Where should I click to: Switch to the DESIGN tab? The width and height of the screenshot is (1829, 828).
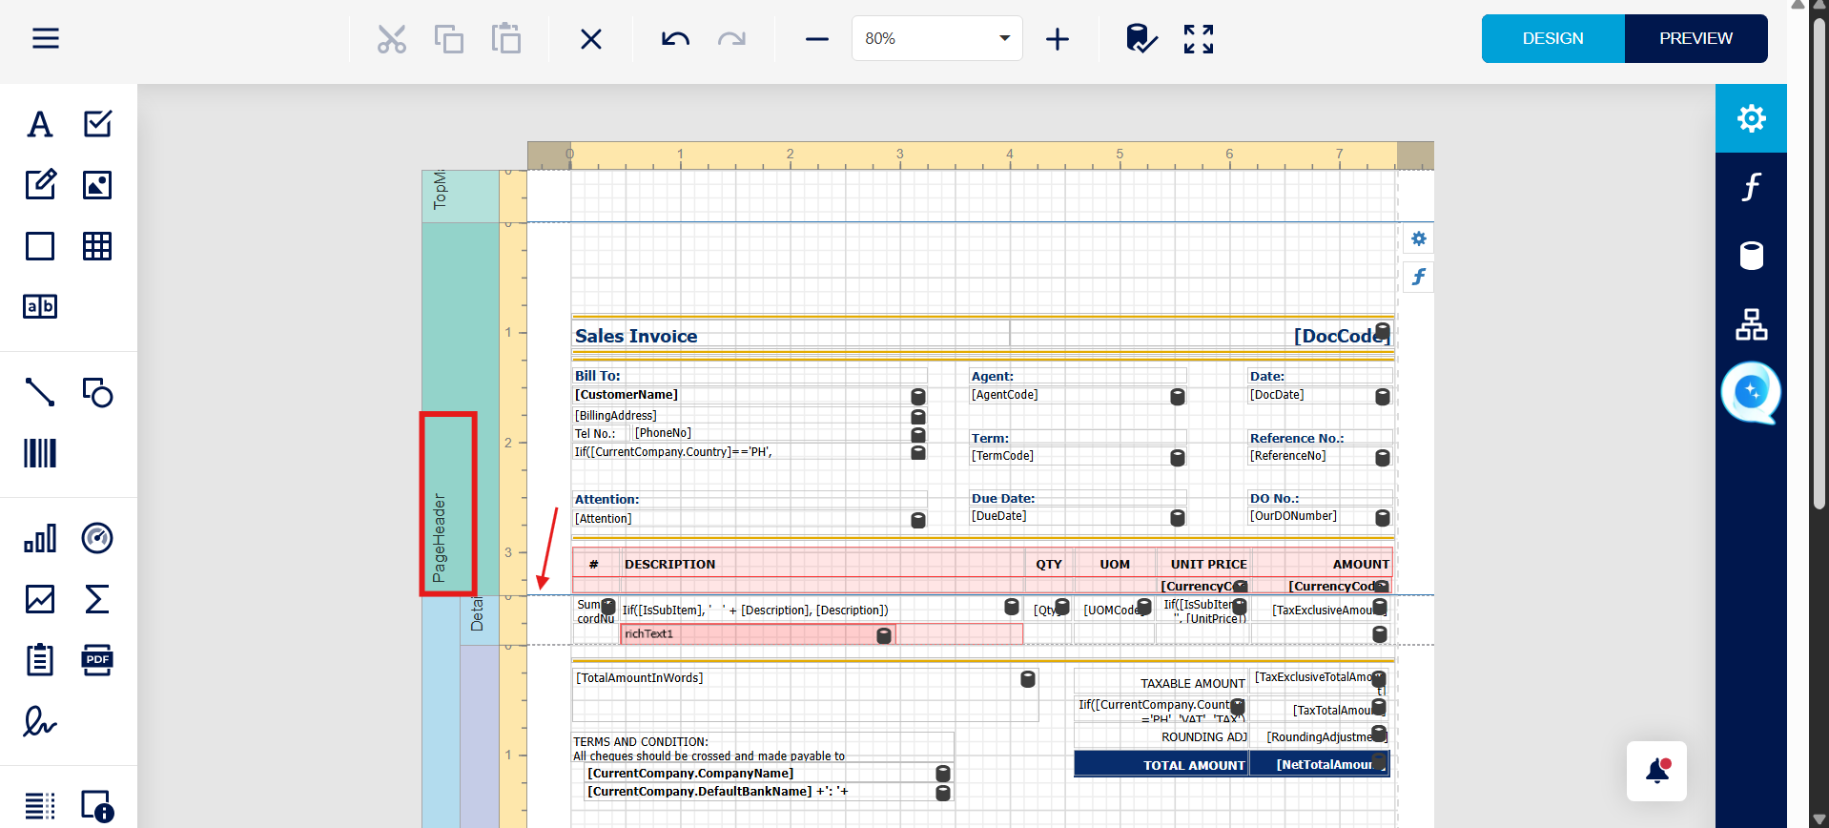[x=1552, y=38]
